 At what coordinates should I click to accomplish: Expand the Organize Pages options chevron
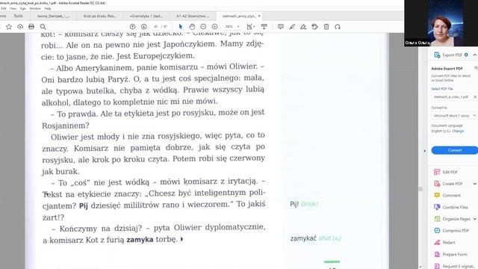click(475, 219)
